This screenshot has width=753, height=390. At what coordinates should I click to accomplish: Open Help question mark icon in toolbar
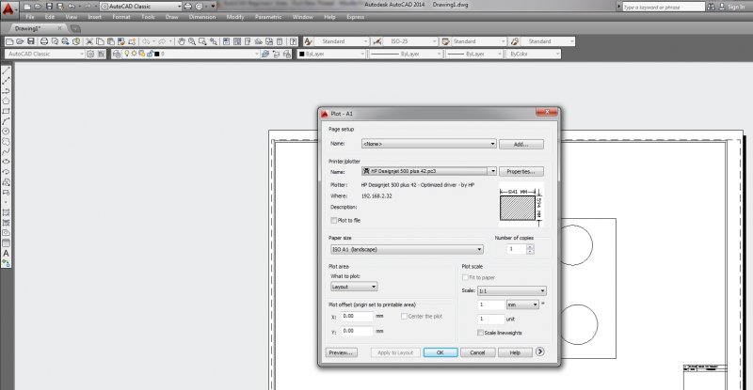pyautogui.click(x=293, y=41)
